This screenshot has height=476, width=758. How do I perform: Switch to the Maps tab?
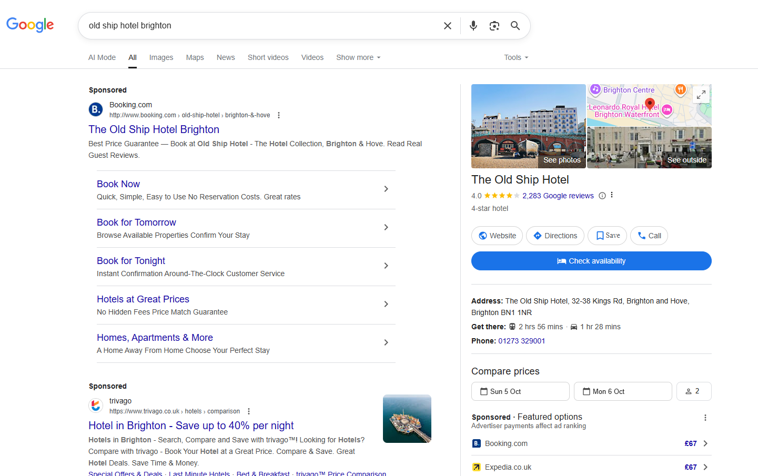195,57
